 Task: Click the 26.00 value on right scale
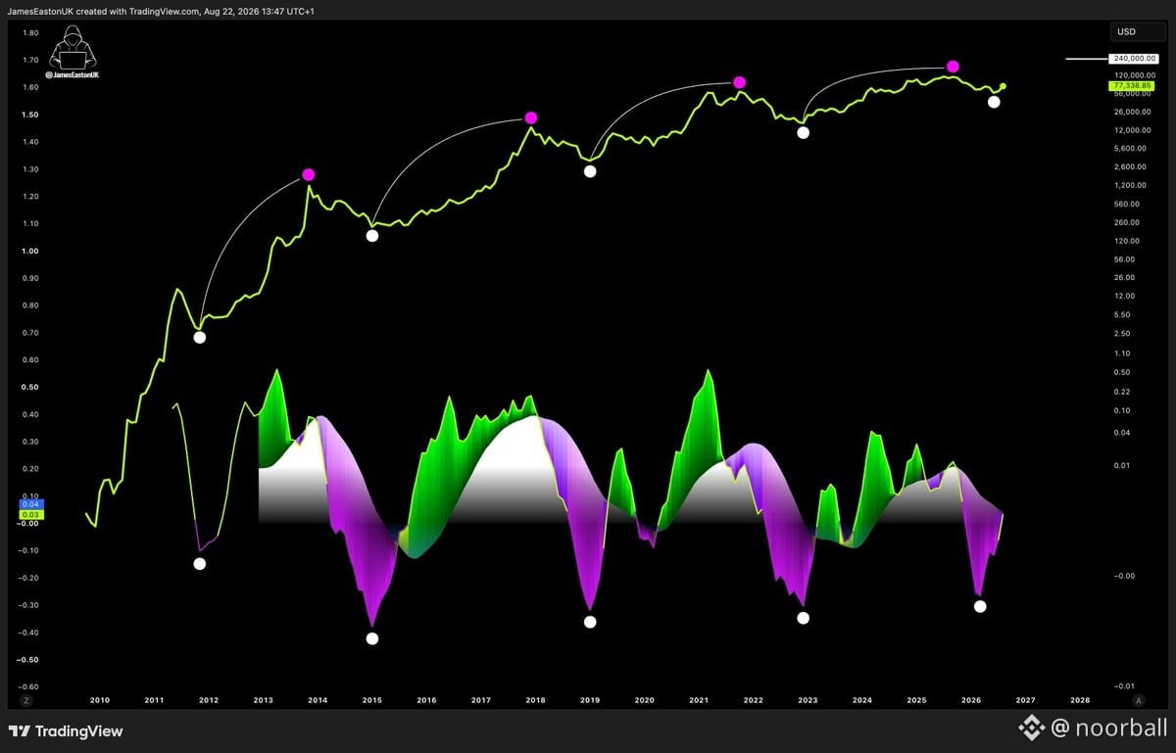(x=1124, y=277)
